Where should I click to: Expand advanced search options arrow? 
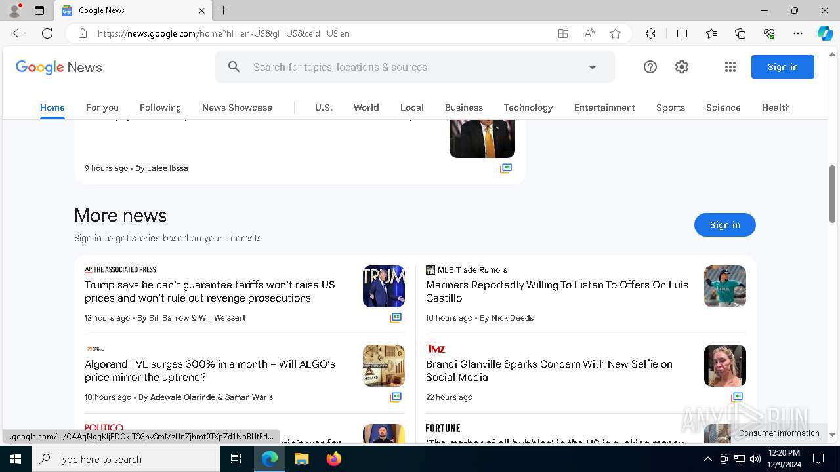pyautogui.click(x=593, y=67)
